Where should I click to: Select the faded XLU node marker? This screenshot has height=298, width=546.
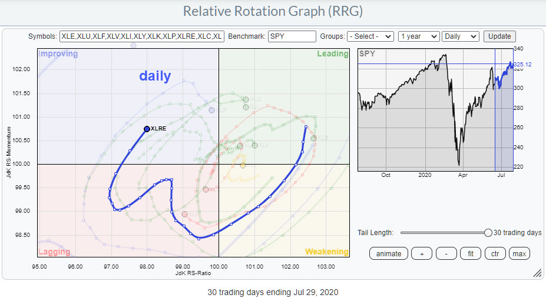[x=246, y=99]
